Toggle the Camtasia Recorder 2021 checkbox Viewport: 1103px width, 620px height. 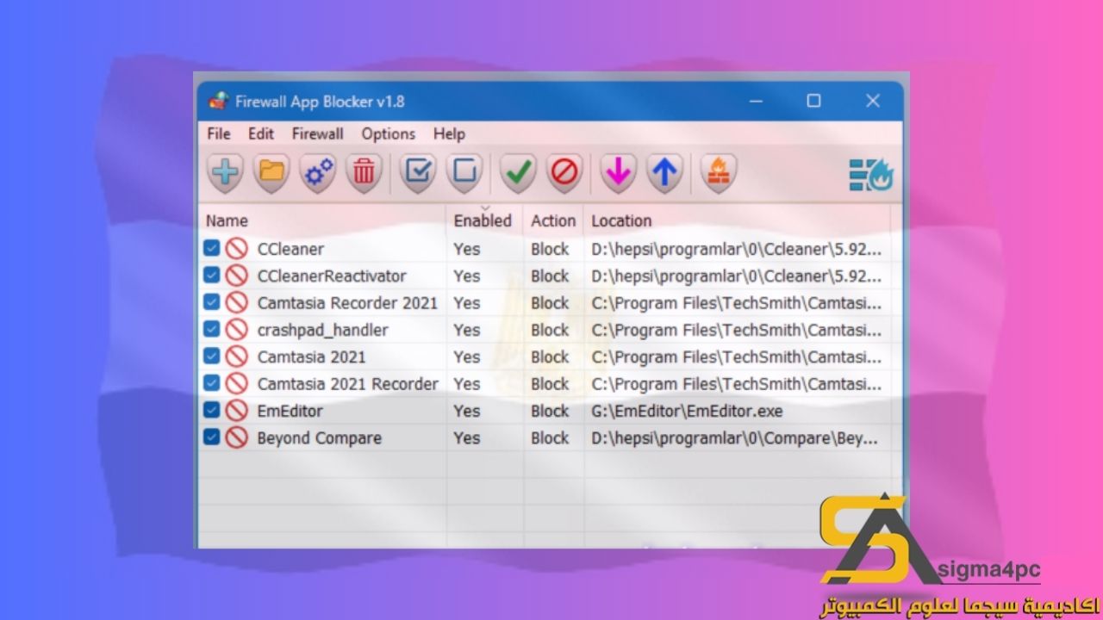click(x=212, y=302)
